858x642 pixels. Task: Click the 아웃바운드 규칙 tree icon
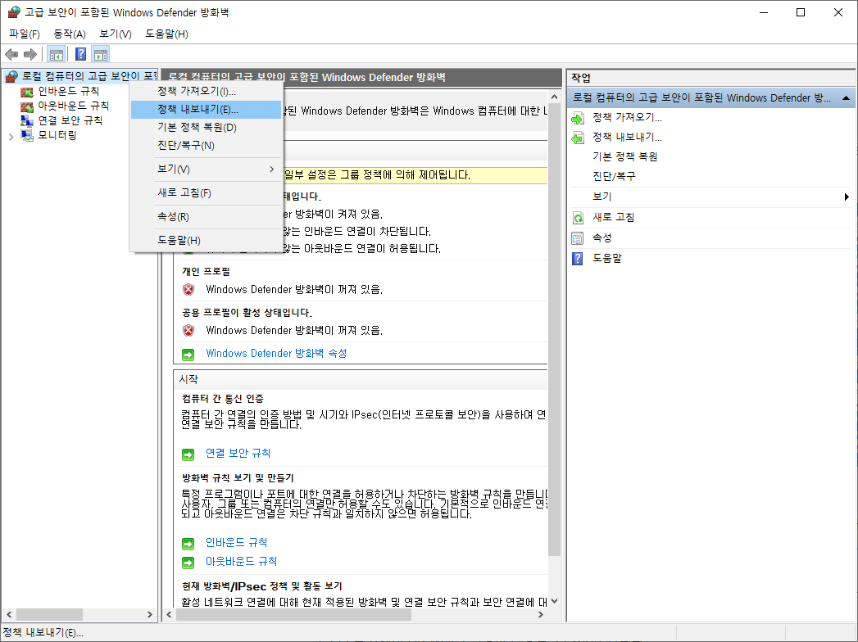click(x=27, y=106)
